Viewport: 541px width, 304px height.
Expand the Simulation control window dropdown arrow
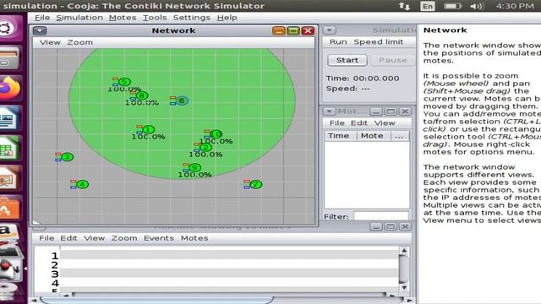pos(329,30)
